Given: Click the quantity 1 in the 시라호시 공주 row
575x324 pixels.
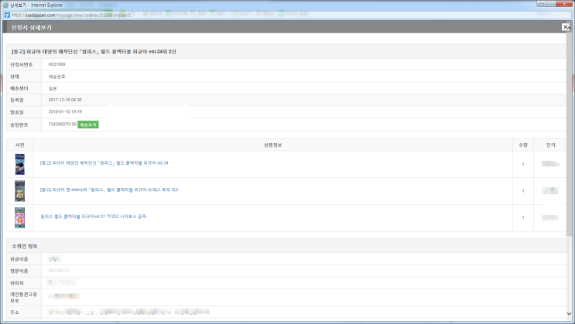Looking at the screenshot, I should click(x=523, y=218).
